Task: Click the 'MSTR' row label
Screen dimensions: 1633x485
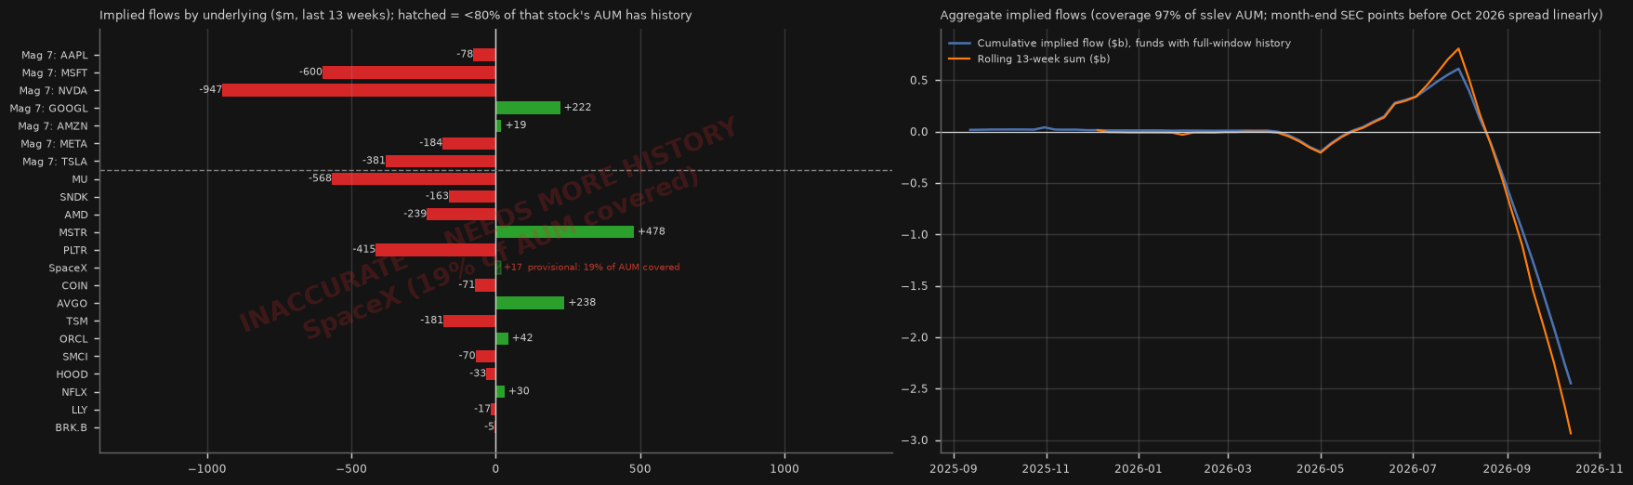Action: pyautogui.click(x=73, y=233)
